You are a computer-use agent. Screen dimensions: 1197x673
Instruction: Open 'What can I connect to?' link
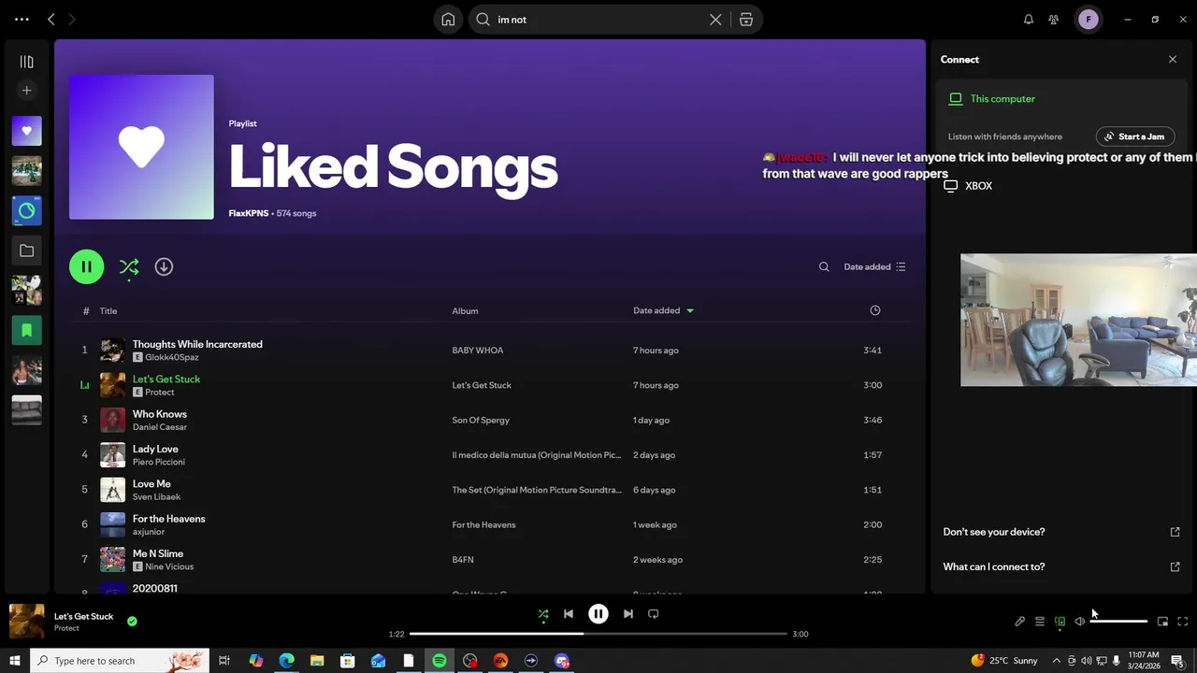point(1061,566)
